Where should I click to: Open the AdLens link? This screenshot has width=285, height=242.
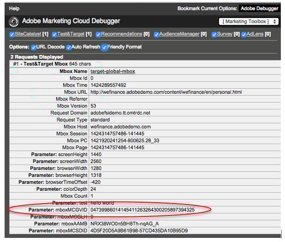pyautogui.click(x=255, y=34)
